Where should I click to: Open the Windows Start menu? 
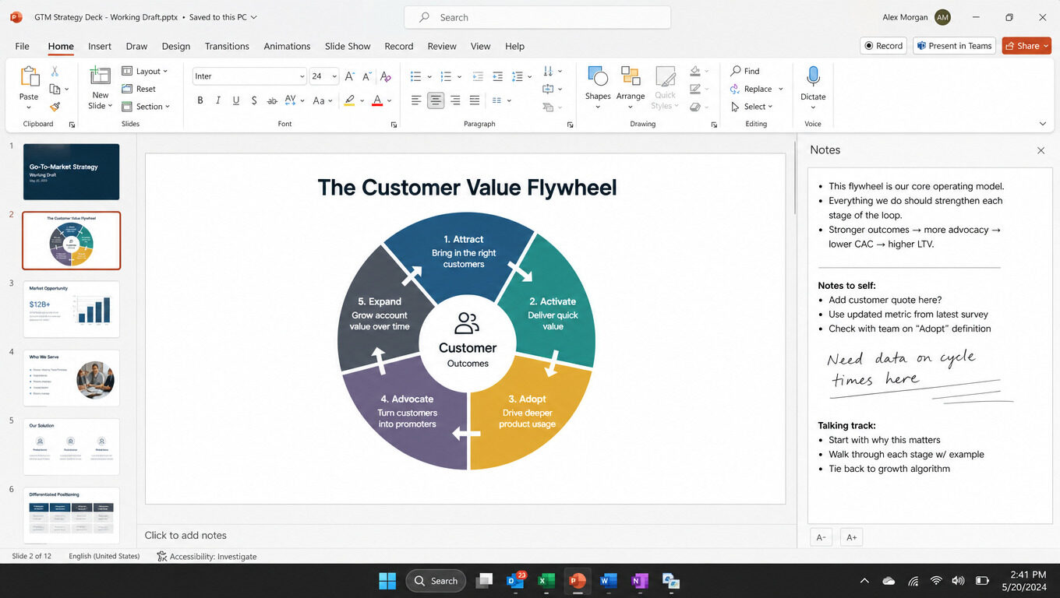387,581
